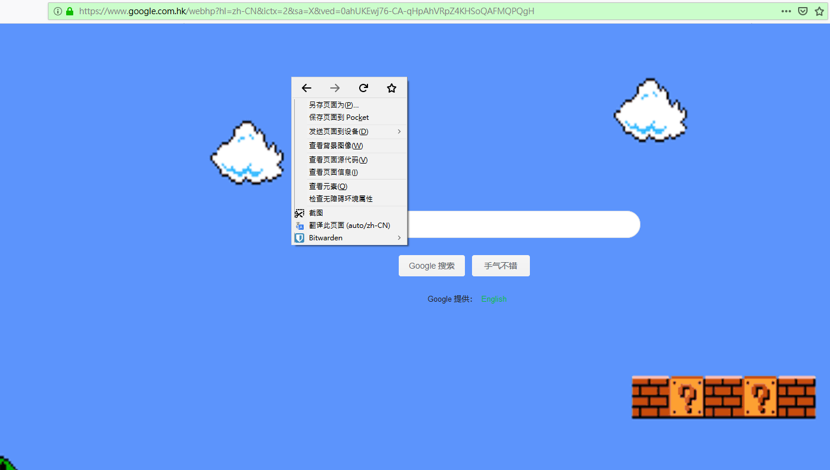Select 另存页面为(P)... menu item
The height and width of the screenshot is (470, 830).
click(350, 105)
